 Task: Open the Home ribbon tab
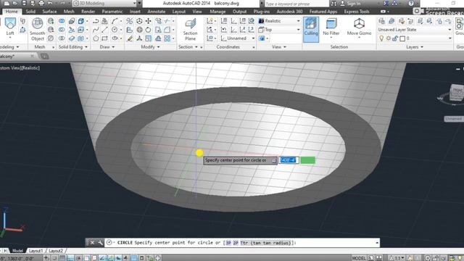point(12,12)
